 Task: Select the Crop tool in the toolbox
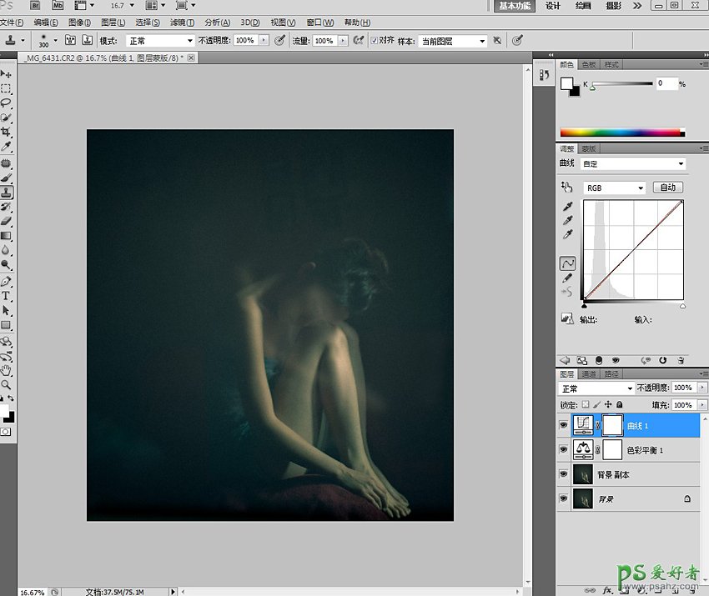click(x=6, y=132)
